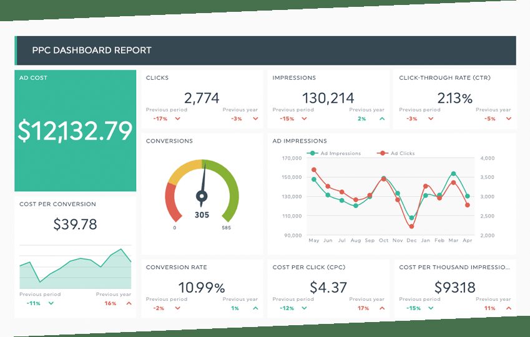Screen dimensions: 530x337
Task: Click the Ad Impressions widget title
Action: [300, 141]
